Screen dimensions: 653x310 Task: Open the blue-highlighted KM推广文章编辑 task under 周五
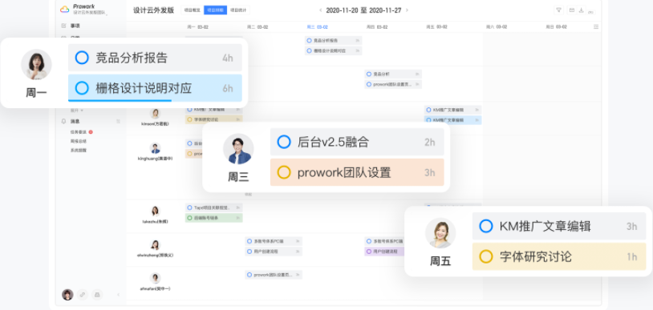[452, 120]
